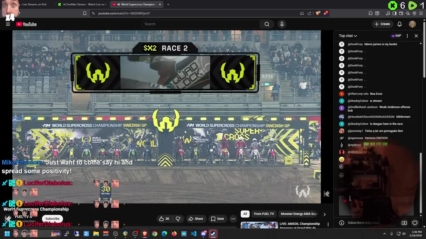Open Brave VPN shield icon

click(x=414, y=13)
